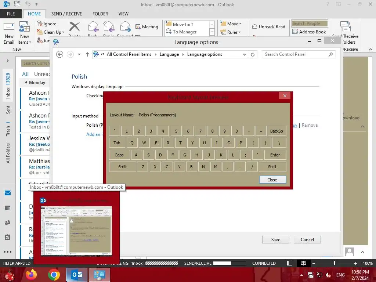376x282 pixels.
Task: Click the Reply All envelope icon
Action: coord(108,26)
